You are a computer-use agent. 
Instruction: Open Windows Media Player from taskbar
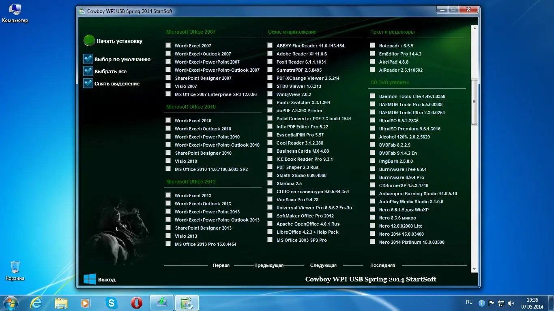click(x=86, y=303)
